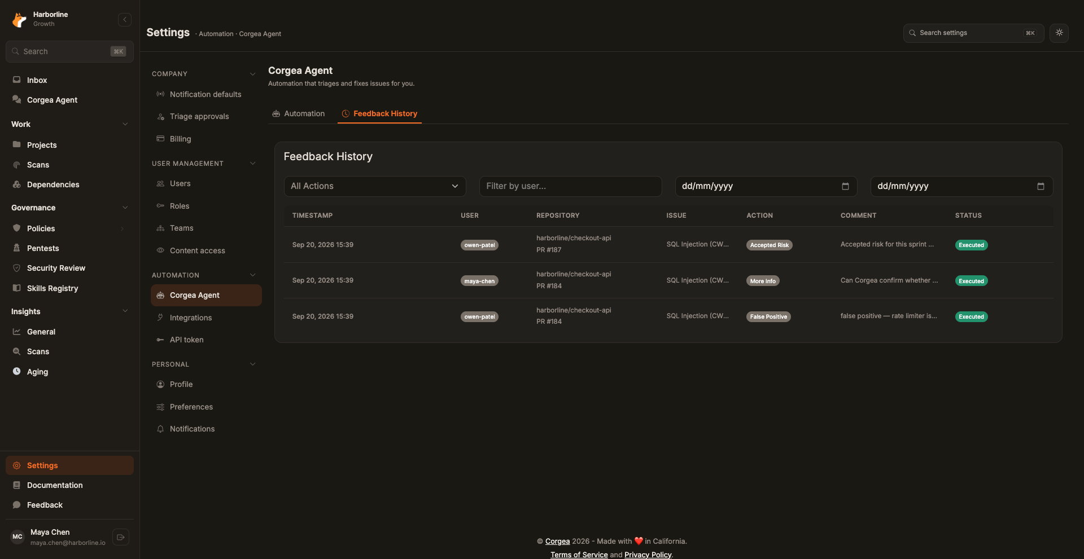Collapse the Insights section
1084x559 pixels.
click(125, 311)
